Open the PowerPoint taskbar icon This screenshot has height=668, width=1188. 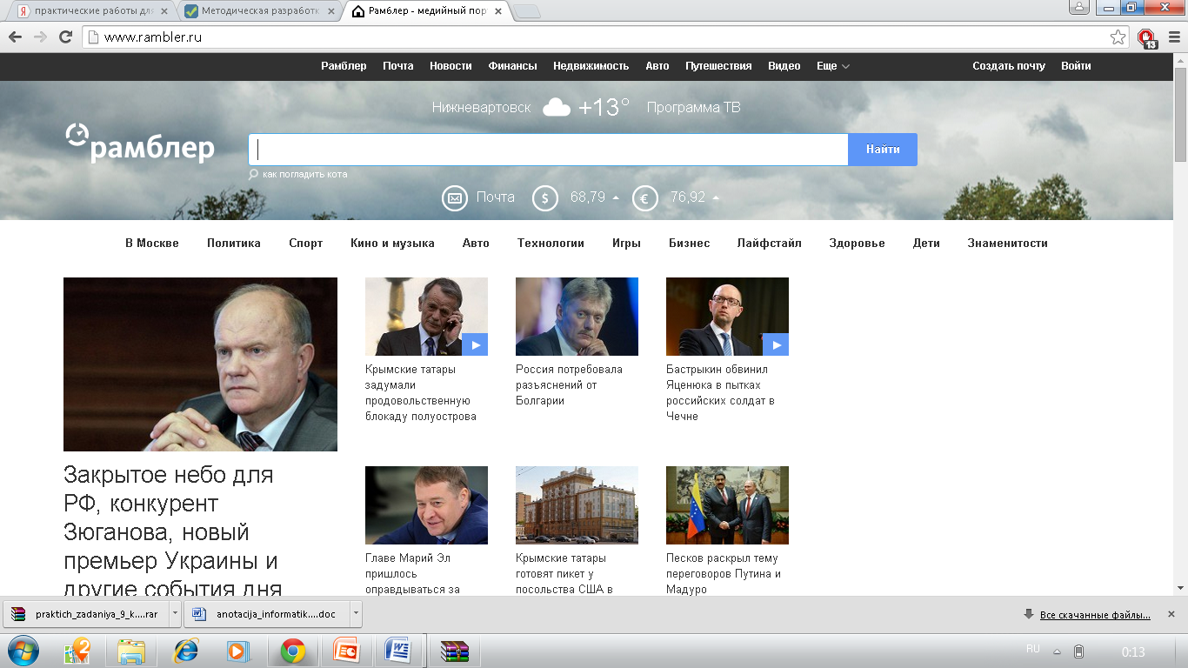pos(346,651)
